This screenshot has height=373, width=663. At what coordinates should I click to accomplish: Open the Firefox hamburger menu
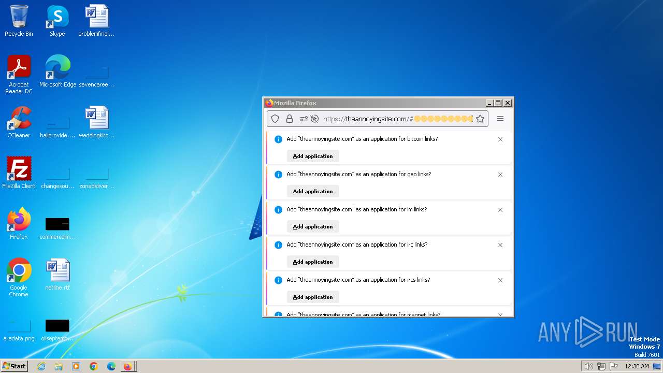[x=500, y=119]
